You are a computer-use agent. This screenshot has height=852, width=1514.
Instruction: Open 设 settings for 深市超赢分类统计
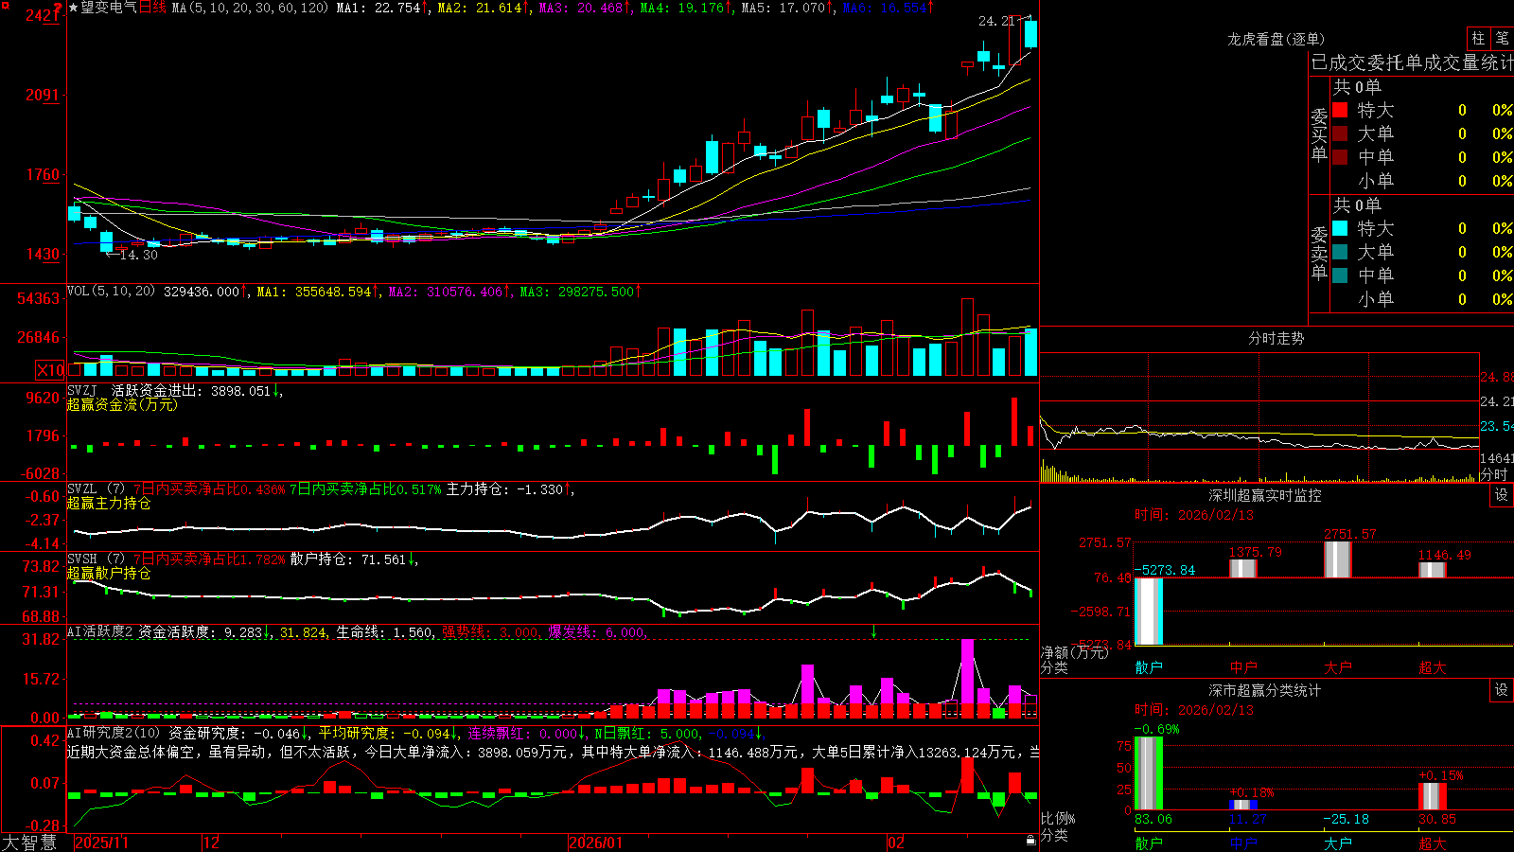tap(1502, 690)
